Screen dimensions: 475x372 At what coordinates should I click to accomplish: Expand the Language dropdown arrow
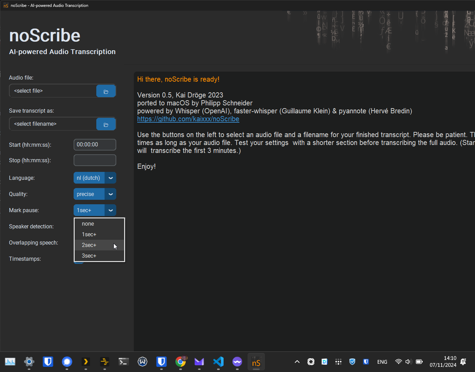click(x=110, y=178)
